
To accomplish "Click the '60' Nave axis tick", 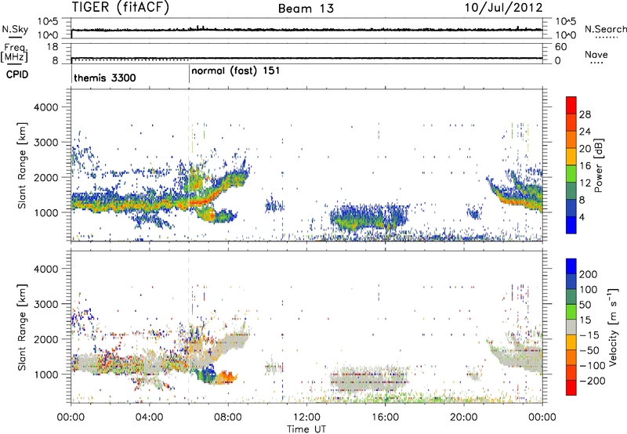I will click(560, 47).
